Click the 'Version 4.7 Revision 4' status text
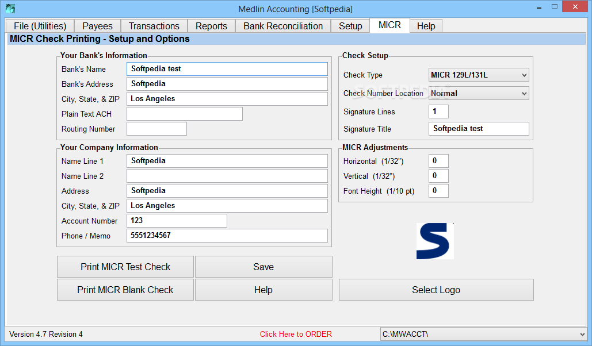The image size is (592, 346). click(46, 334)
